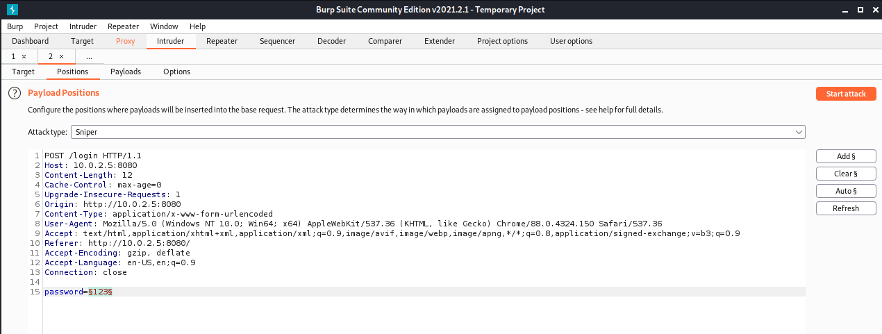The width and height of the screenshot is (882, 334).
Task: Switch to the Repeater main tab
Action: coord(222,41)
